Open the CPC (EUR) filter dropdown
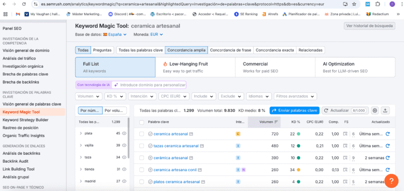Viewport: 404px width, 191px height. 174,97
